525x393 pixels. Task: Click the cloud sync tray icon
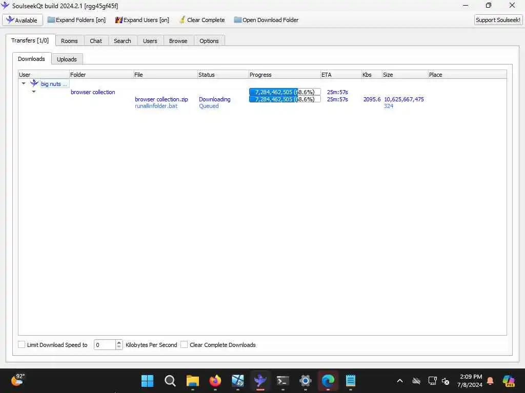click(x=416, y=381)
